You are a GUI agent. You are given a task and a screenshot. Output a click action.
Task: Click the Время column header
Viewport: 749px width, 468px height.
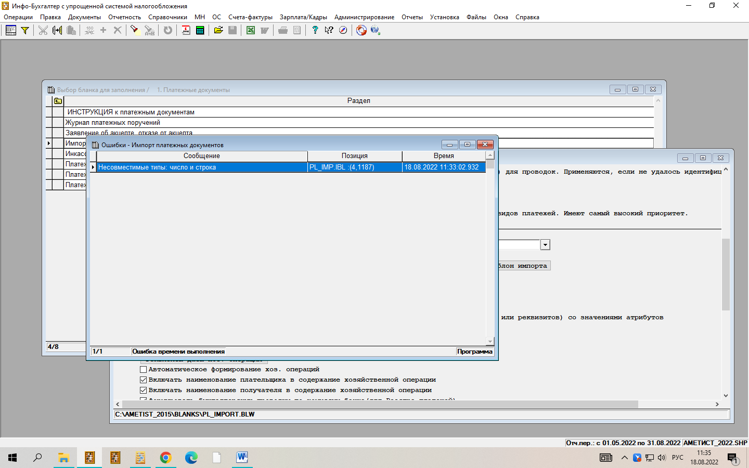pos(444,156)
